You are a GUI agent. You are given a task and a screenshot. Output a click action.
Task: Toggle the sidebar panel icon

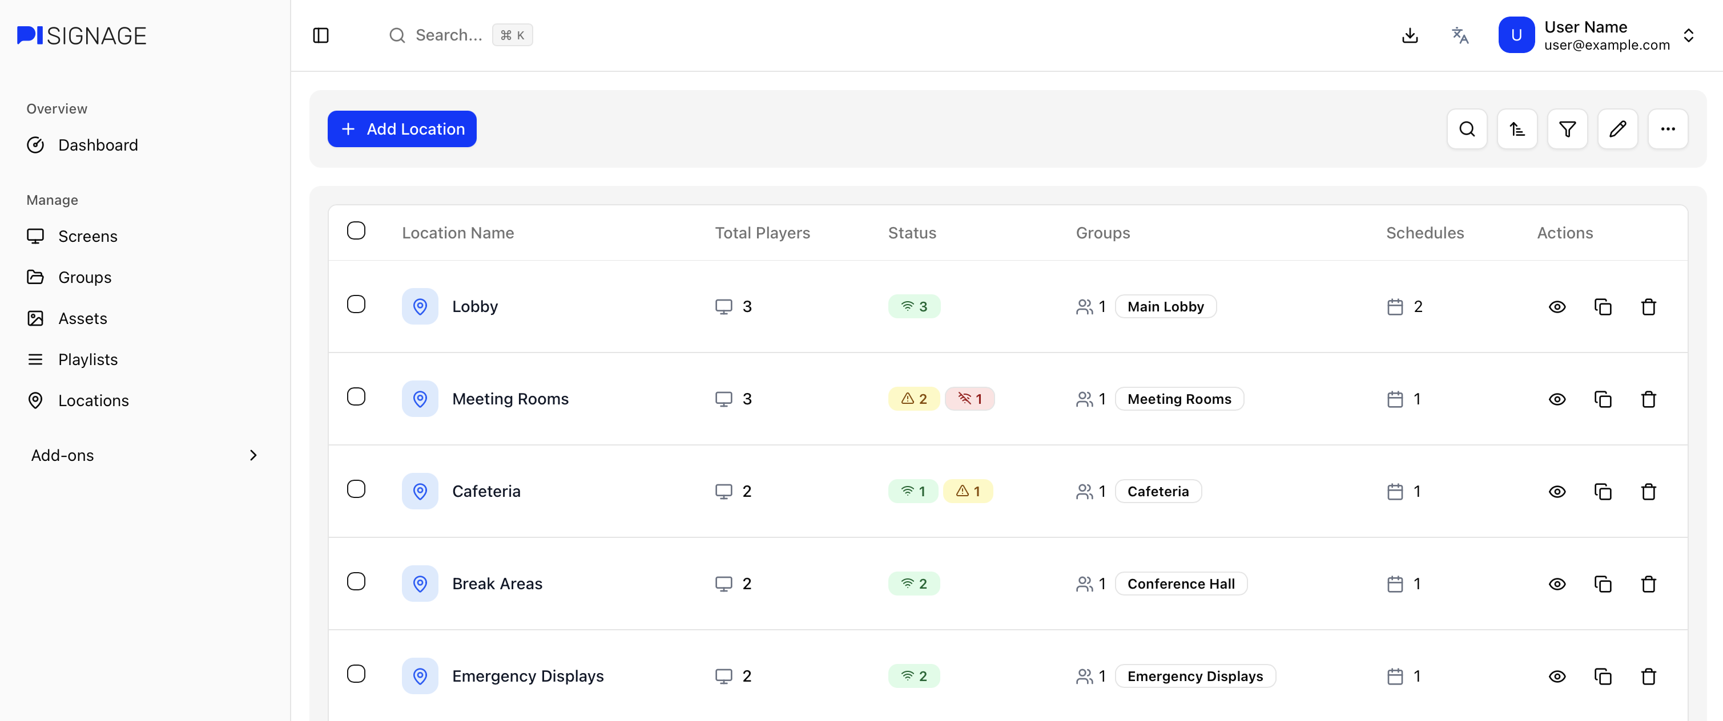pos(320,35)
